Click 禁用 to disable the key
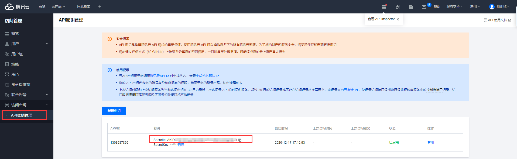The width and height of the screenshot is (517, 159). 431,143
